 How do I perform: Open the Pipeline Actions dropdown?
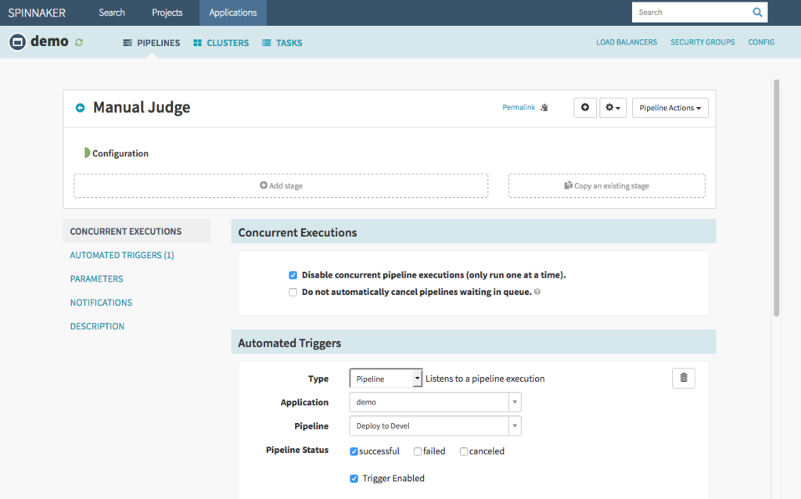click(x=670, y=108)
